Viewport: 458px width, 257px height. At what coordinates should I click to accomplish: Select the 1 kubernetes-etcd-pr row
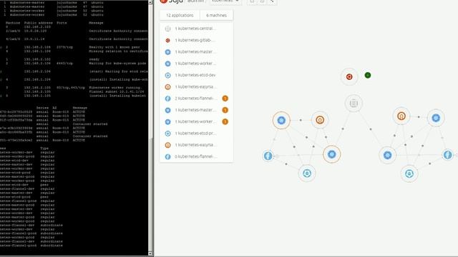coord(196,133)
